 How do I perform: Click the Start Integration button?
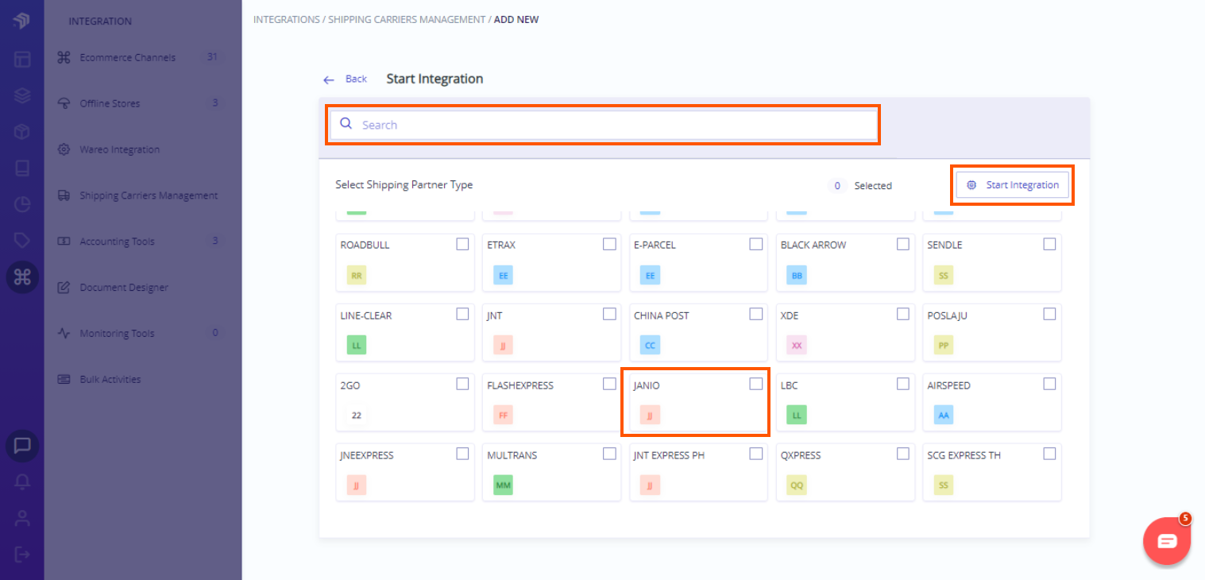[x=1013, y=185]
